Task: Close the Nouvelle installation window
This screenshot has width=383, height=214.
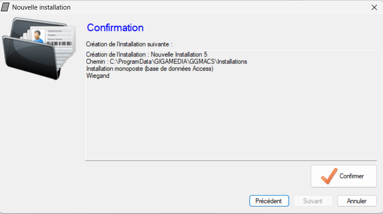Action: (374, 7)
